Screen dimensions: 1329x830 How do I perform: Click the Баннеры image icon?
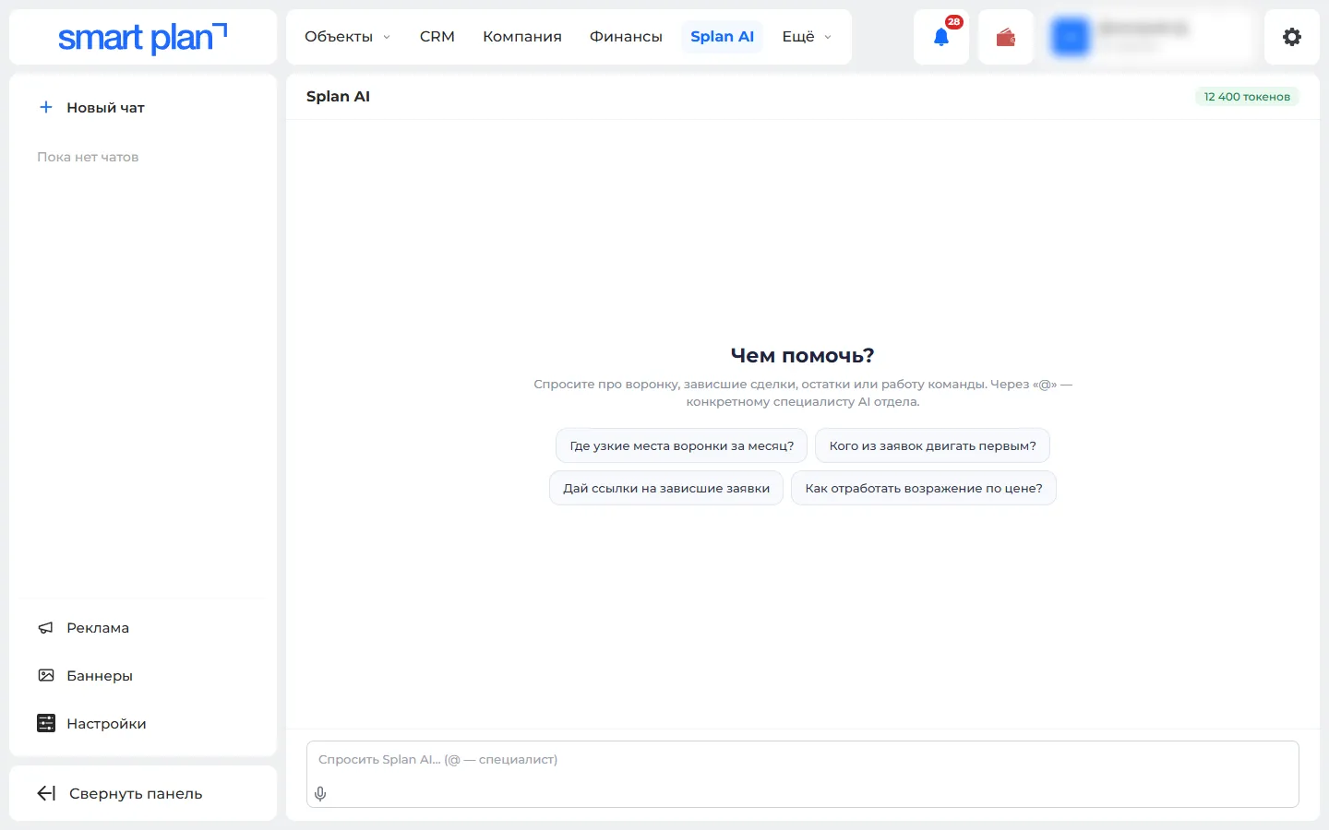click(46, 676)
